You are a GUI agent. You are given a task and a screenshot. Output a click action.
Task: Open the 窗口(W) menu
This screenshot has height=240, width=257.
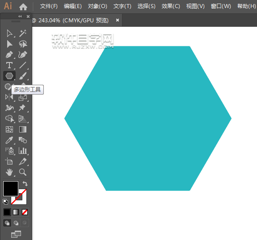click(221, 6)
